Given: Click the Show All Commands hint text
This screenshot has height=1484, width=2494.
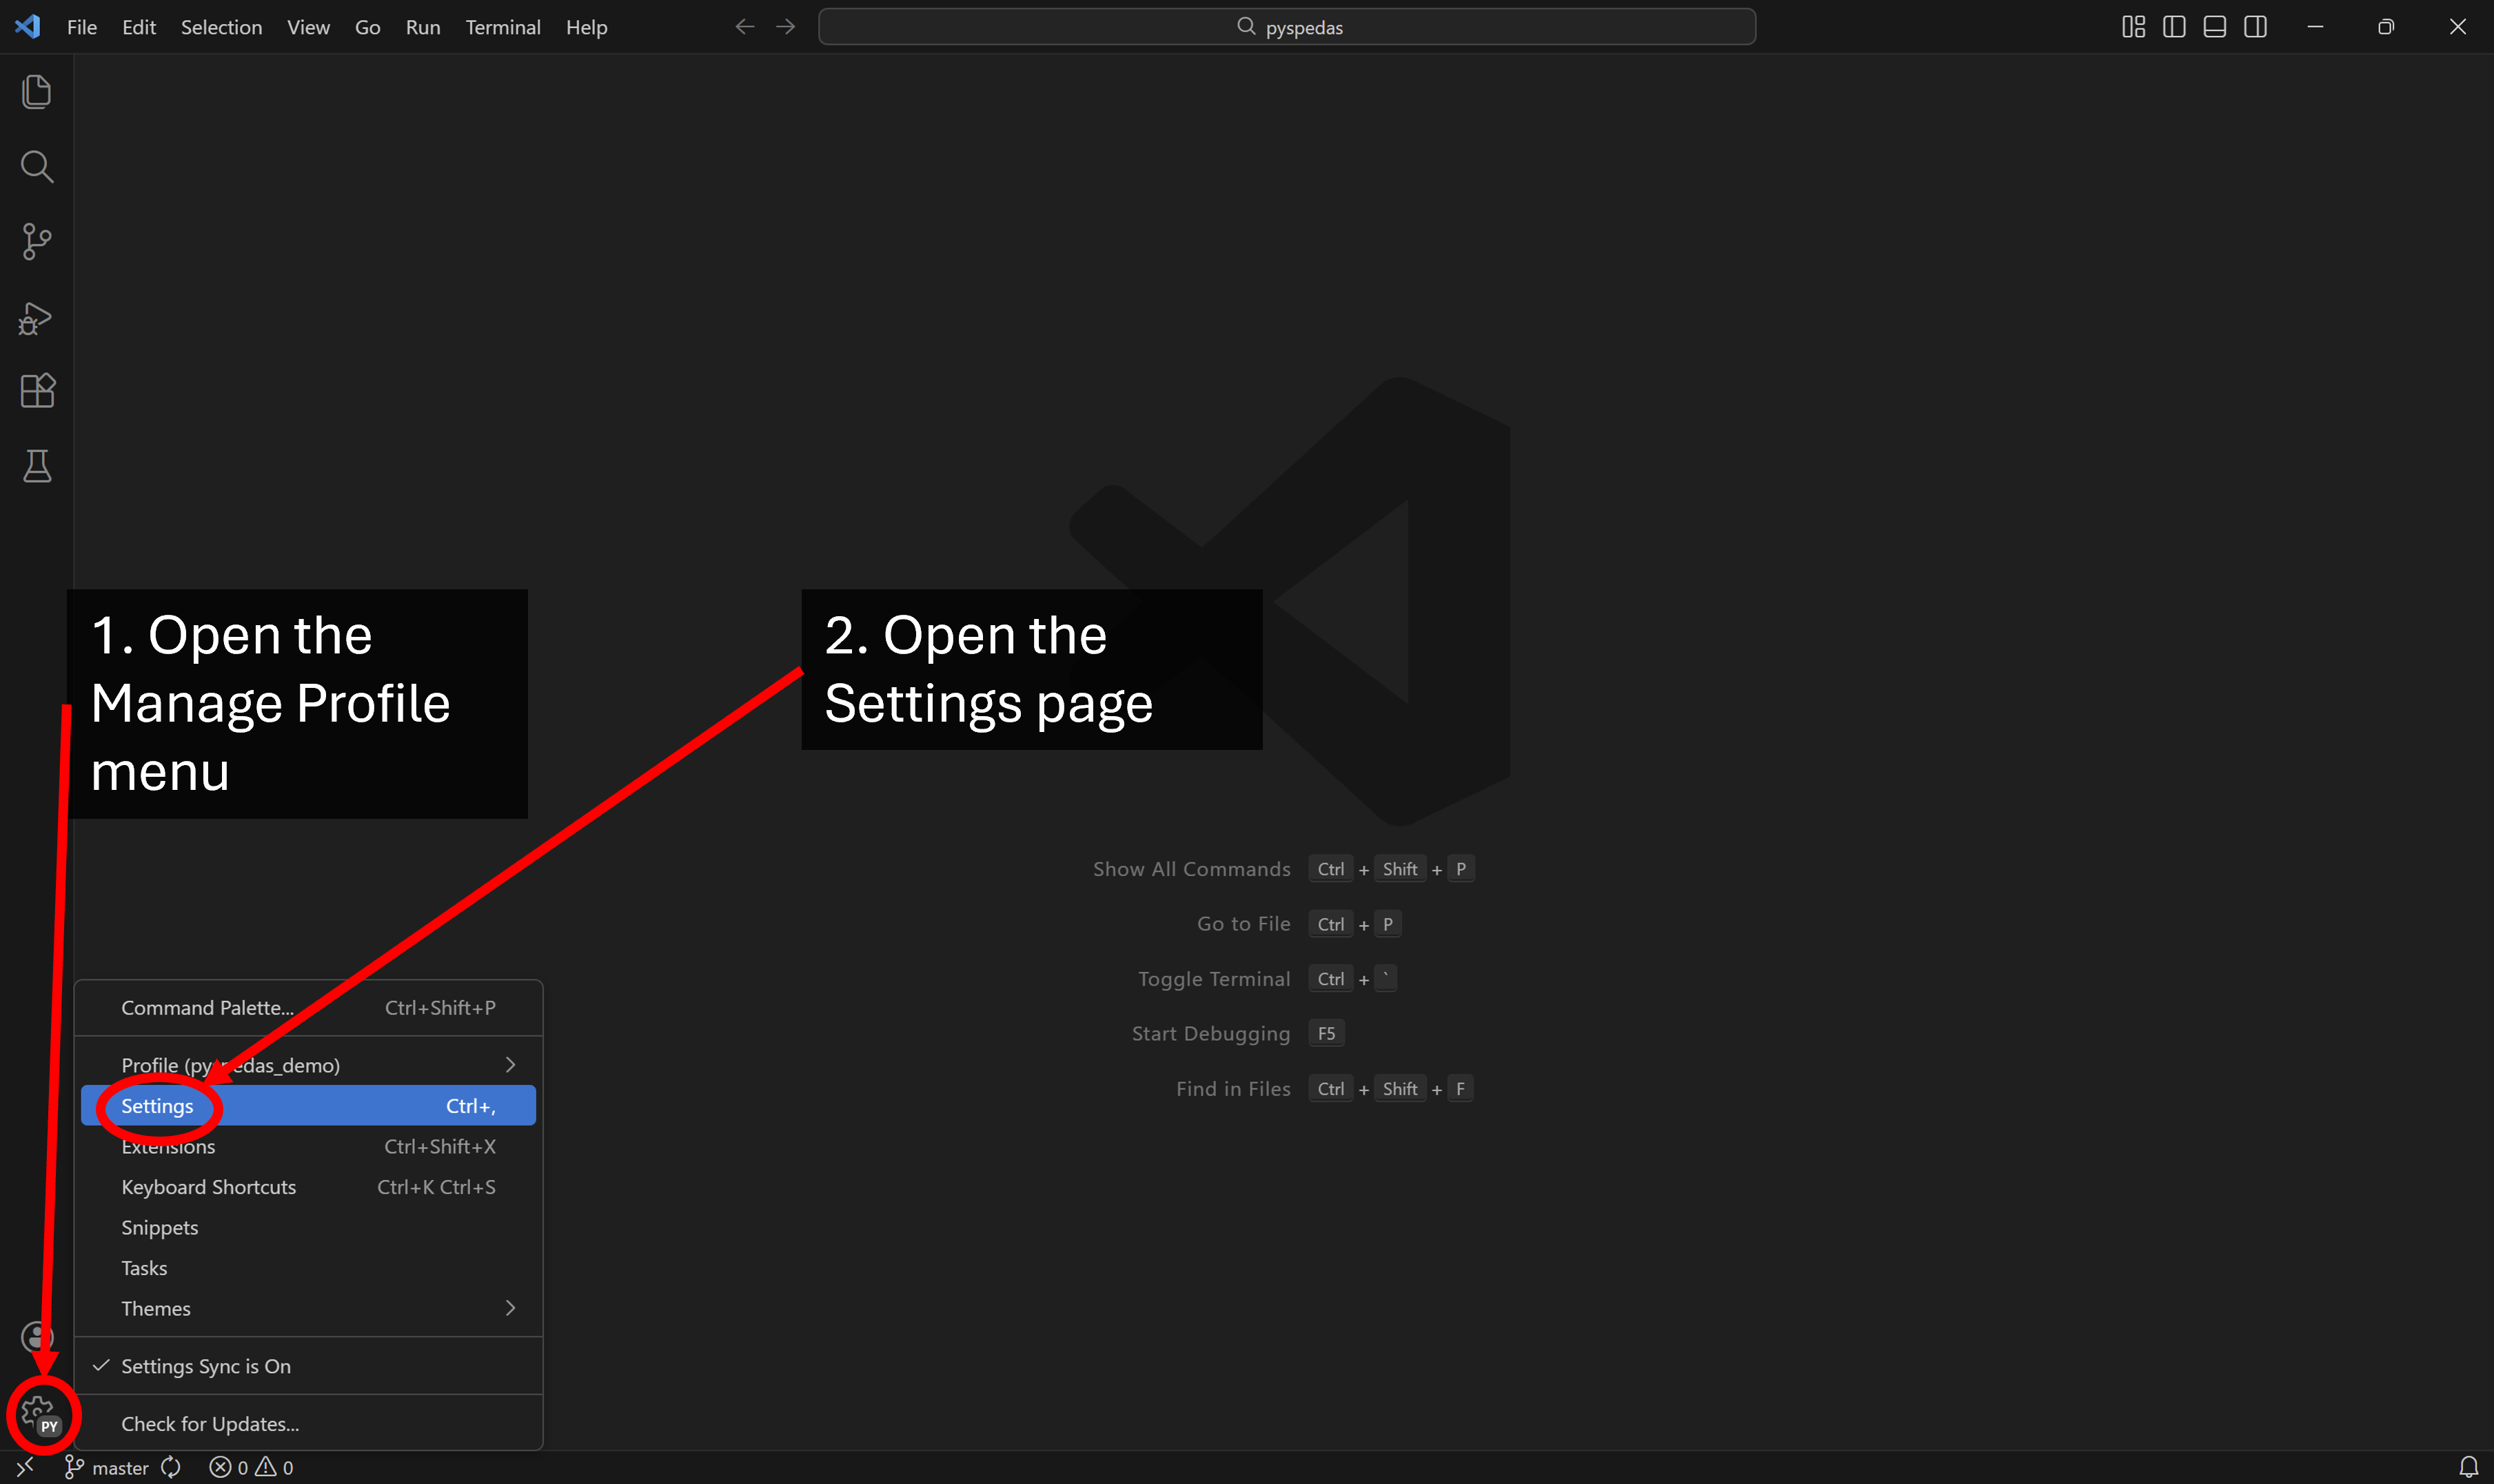Looking at the screenshot, I should point(1191,869).
